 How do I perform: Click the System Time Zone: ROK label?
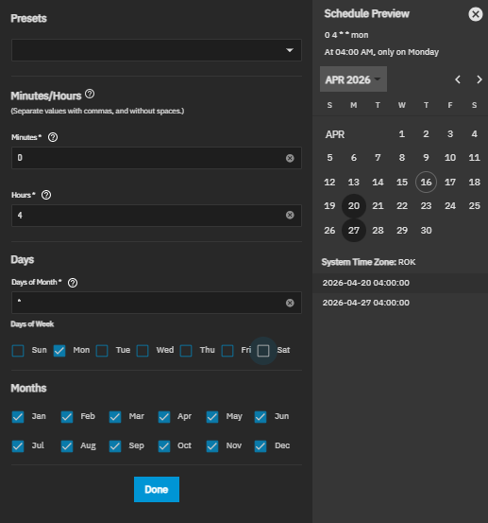[368, 262]
